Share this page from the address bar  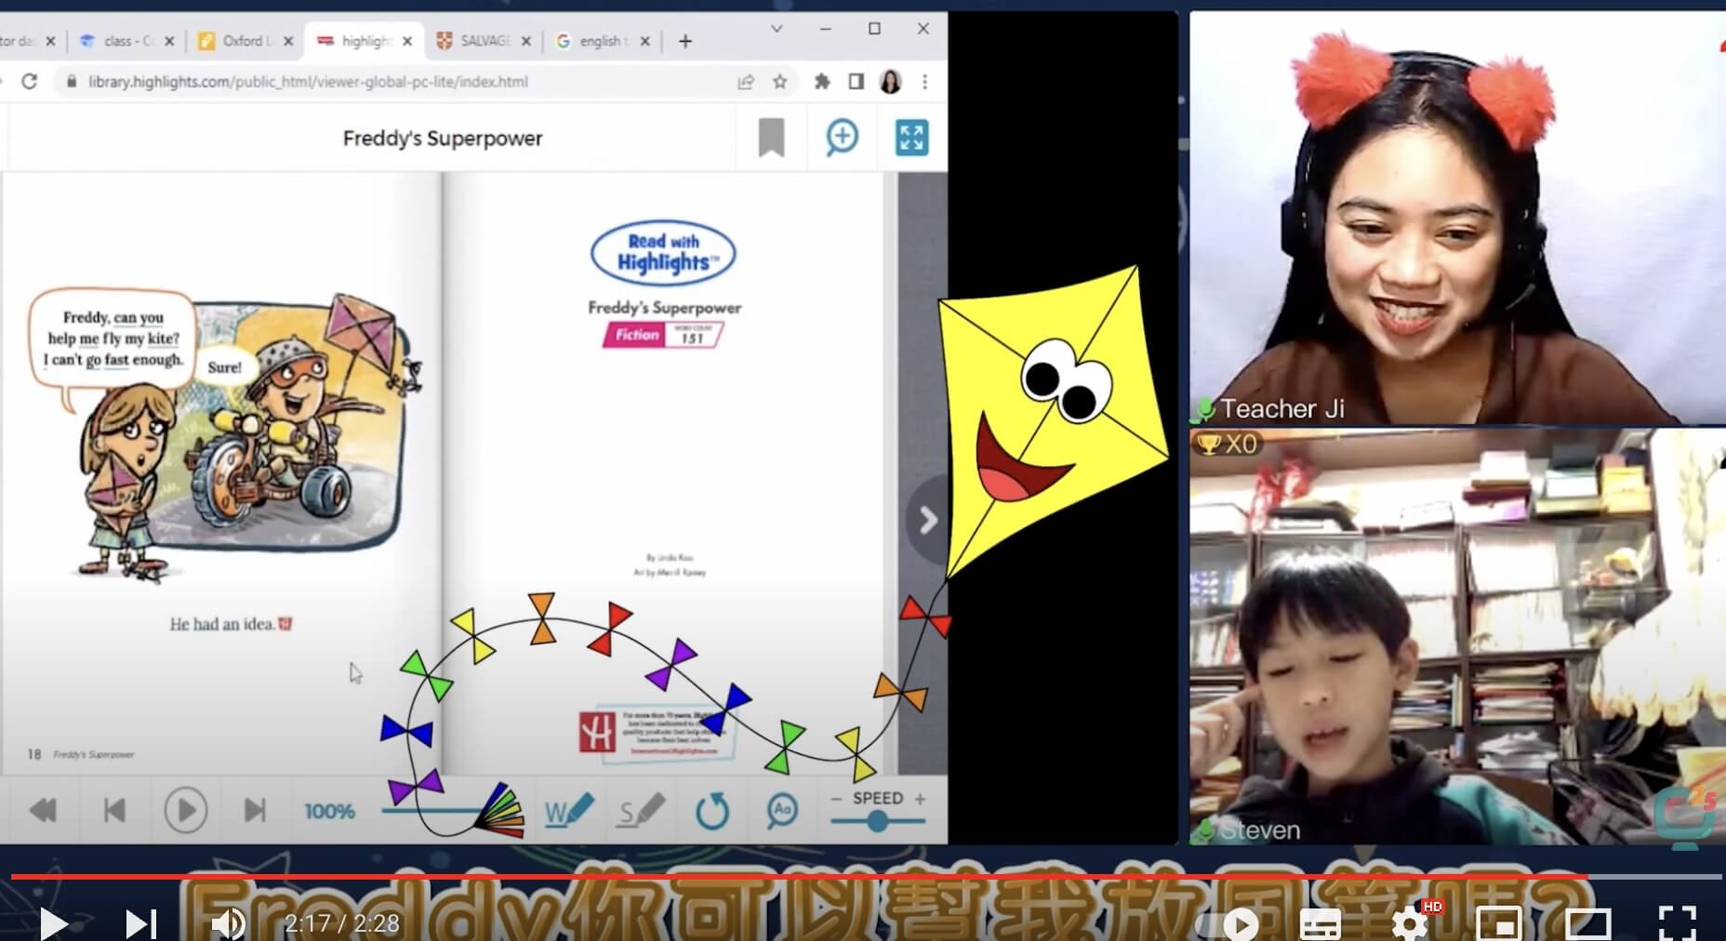pos(746,82)
